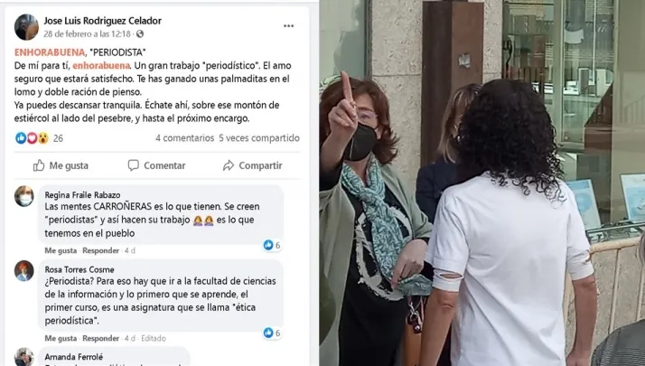This screenshot has height=366, width=645.
Task: Open Amanda Ferrolé's profile name
Action: tap(74, 357)
